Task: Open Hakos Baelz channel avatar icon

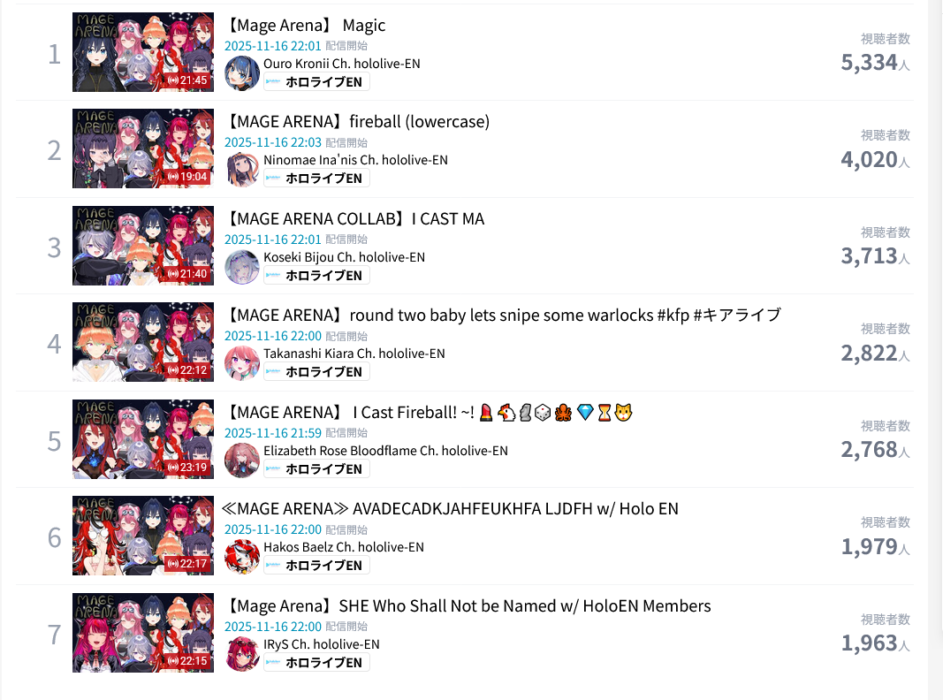Action: coord(242,557)
